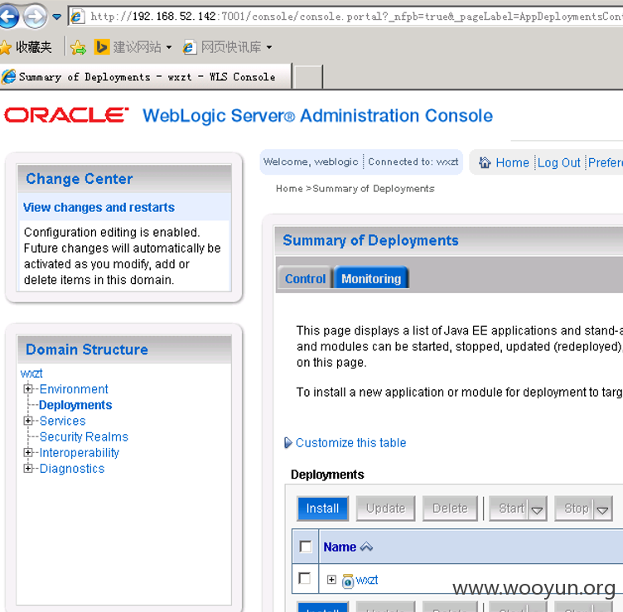
Task: Expand the Environment tree node
Action: click(x=28, y=388)
